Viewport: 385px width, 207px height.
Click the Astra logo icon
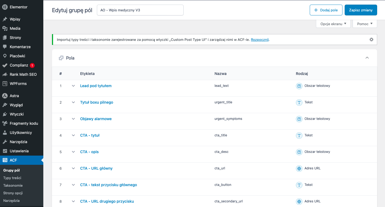coord(5,96)
